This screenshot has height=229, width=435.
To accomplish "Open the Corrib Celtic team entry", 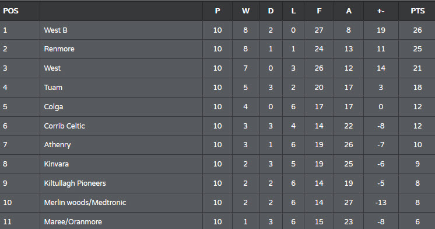I will (64, 126).
